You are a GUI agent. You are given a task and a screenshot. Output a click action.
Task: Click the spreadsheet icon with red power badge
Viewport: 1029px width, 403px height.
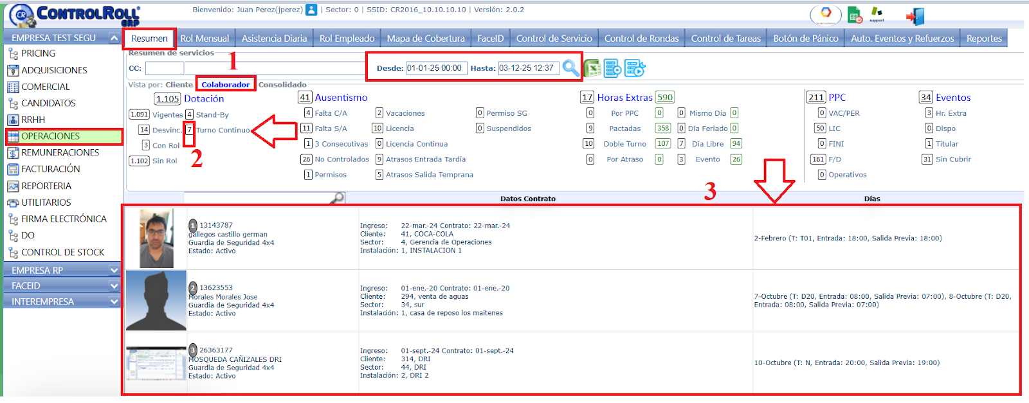(x=855, y=15)
